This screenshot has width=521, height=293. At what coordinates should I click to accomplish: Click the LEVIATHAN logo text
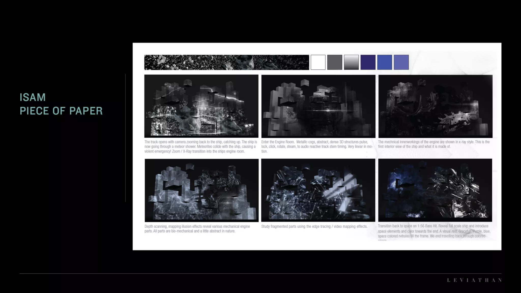pos(474,280)
